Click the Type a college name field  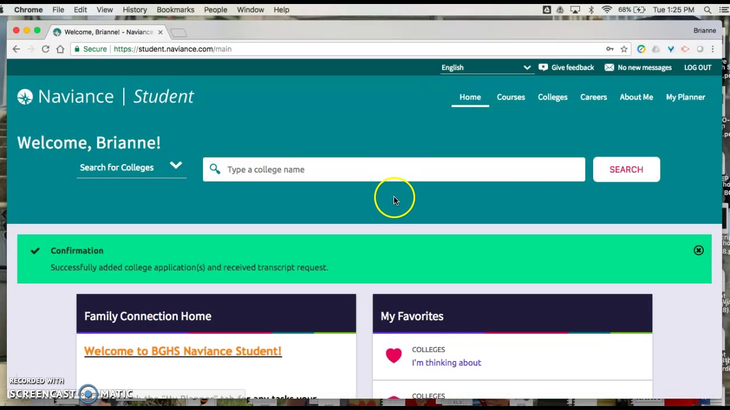coord(394,169)
